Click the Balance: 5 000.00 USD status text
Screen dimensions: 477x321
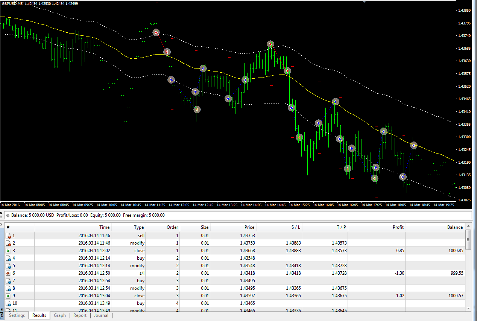pyautogui.click(x=33, y=215)
